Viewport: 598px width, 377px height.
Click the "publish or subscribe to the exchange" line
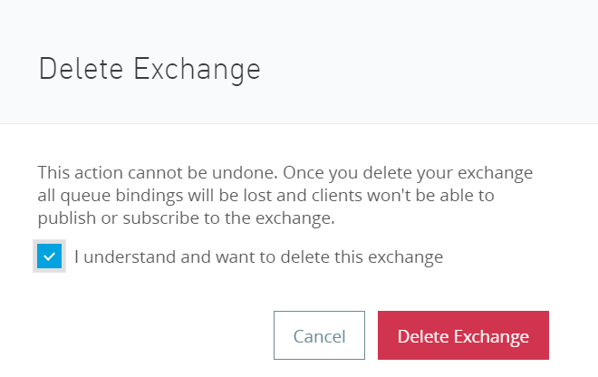[x=186, y=217]
